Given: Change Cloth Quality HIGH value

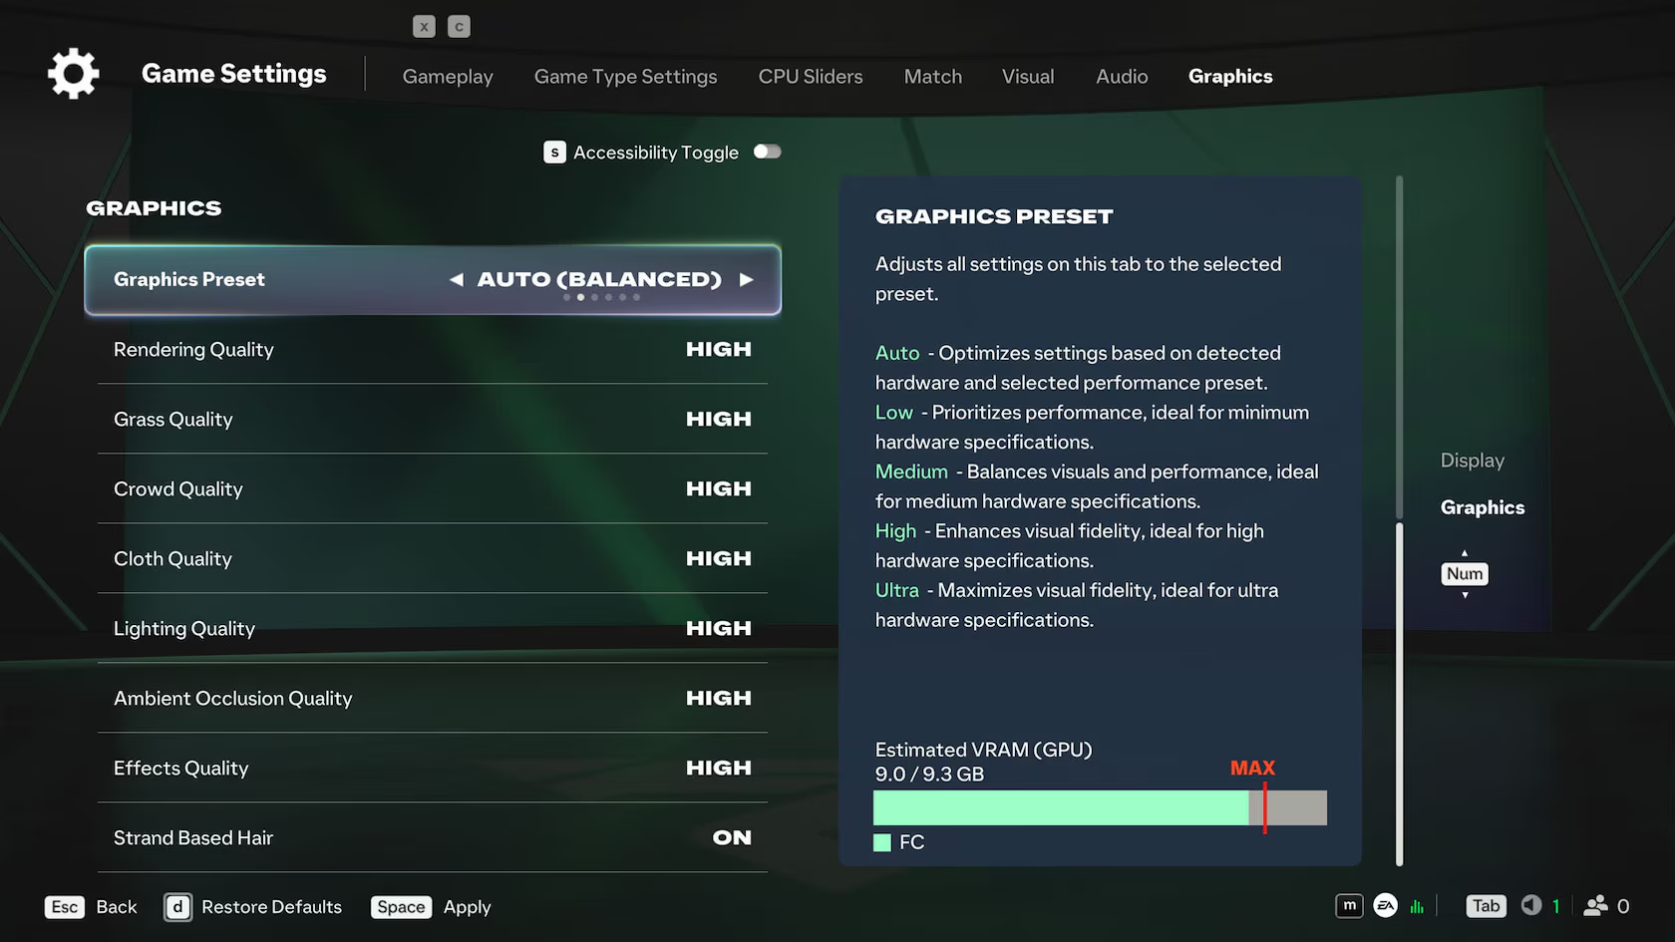Looking at the screenshot, I should click(x=719, y=559).
